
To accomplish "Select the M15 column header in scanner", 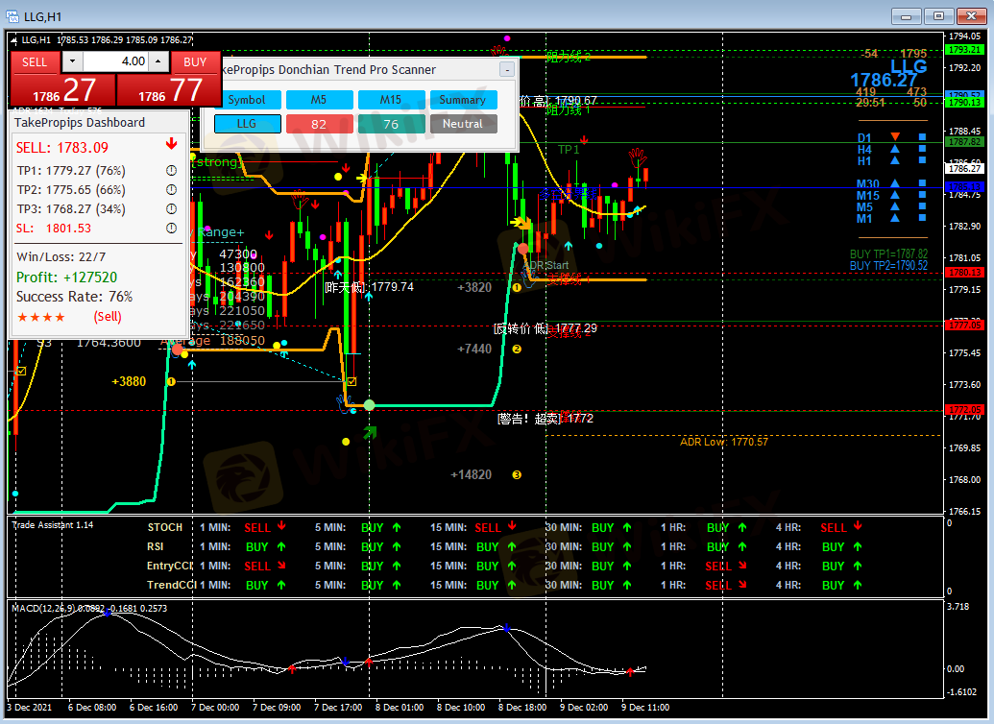I will point(391,100).
